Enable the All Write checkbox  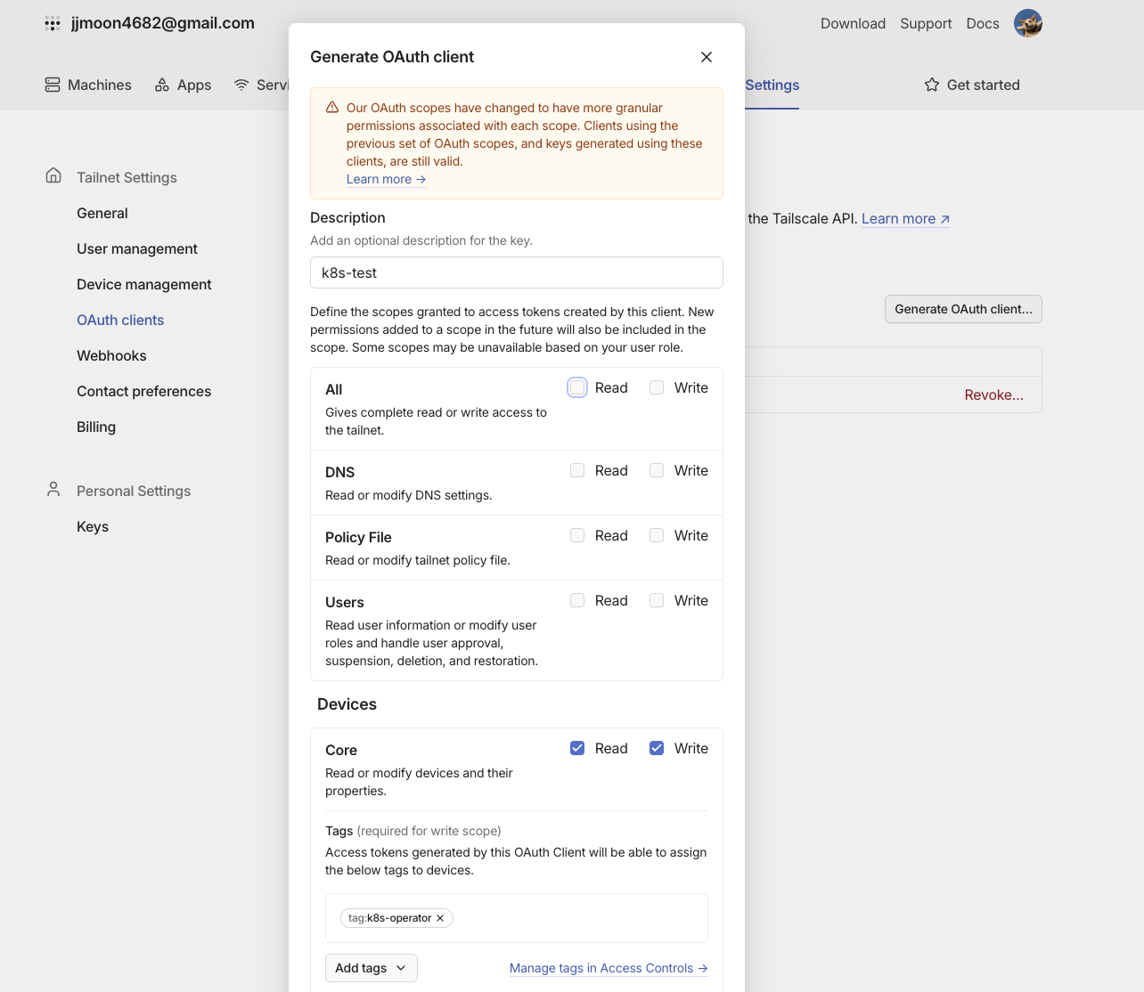click(657, 387)
